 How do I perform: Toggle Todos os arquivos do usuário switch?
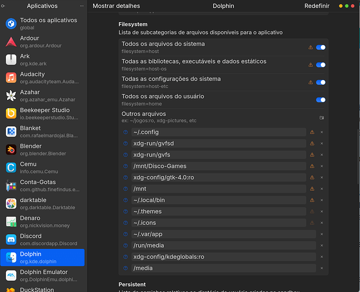tap(321, 100)
